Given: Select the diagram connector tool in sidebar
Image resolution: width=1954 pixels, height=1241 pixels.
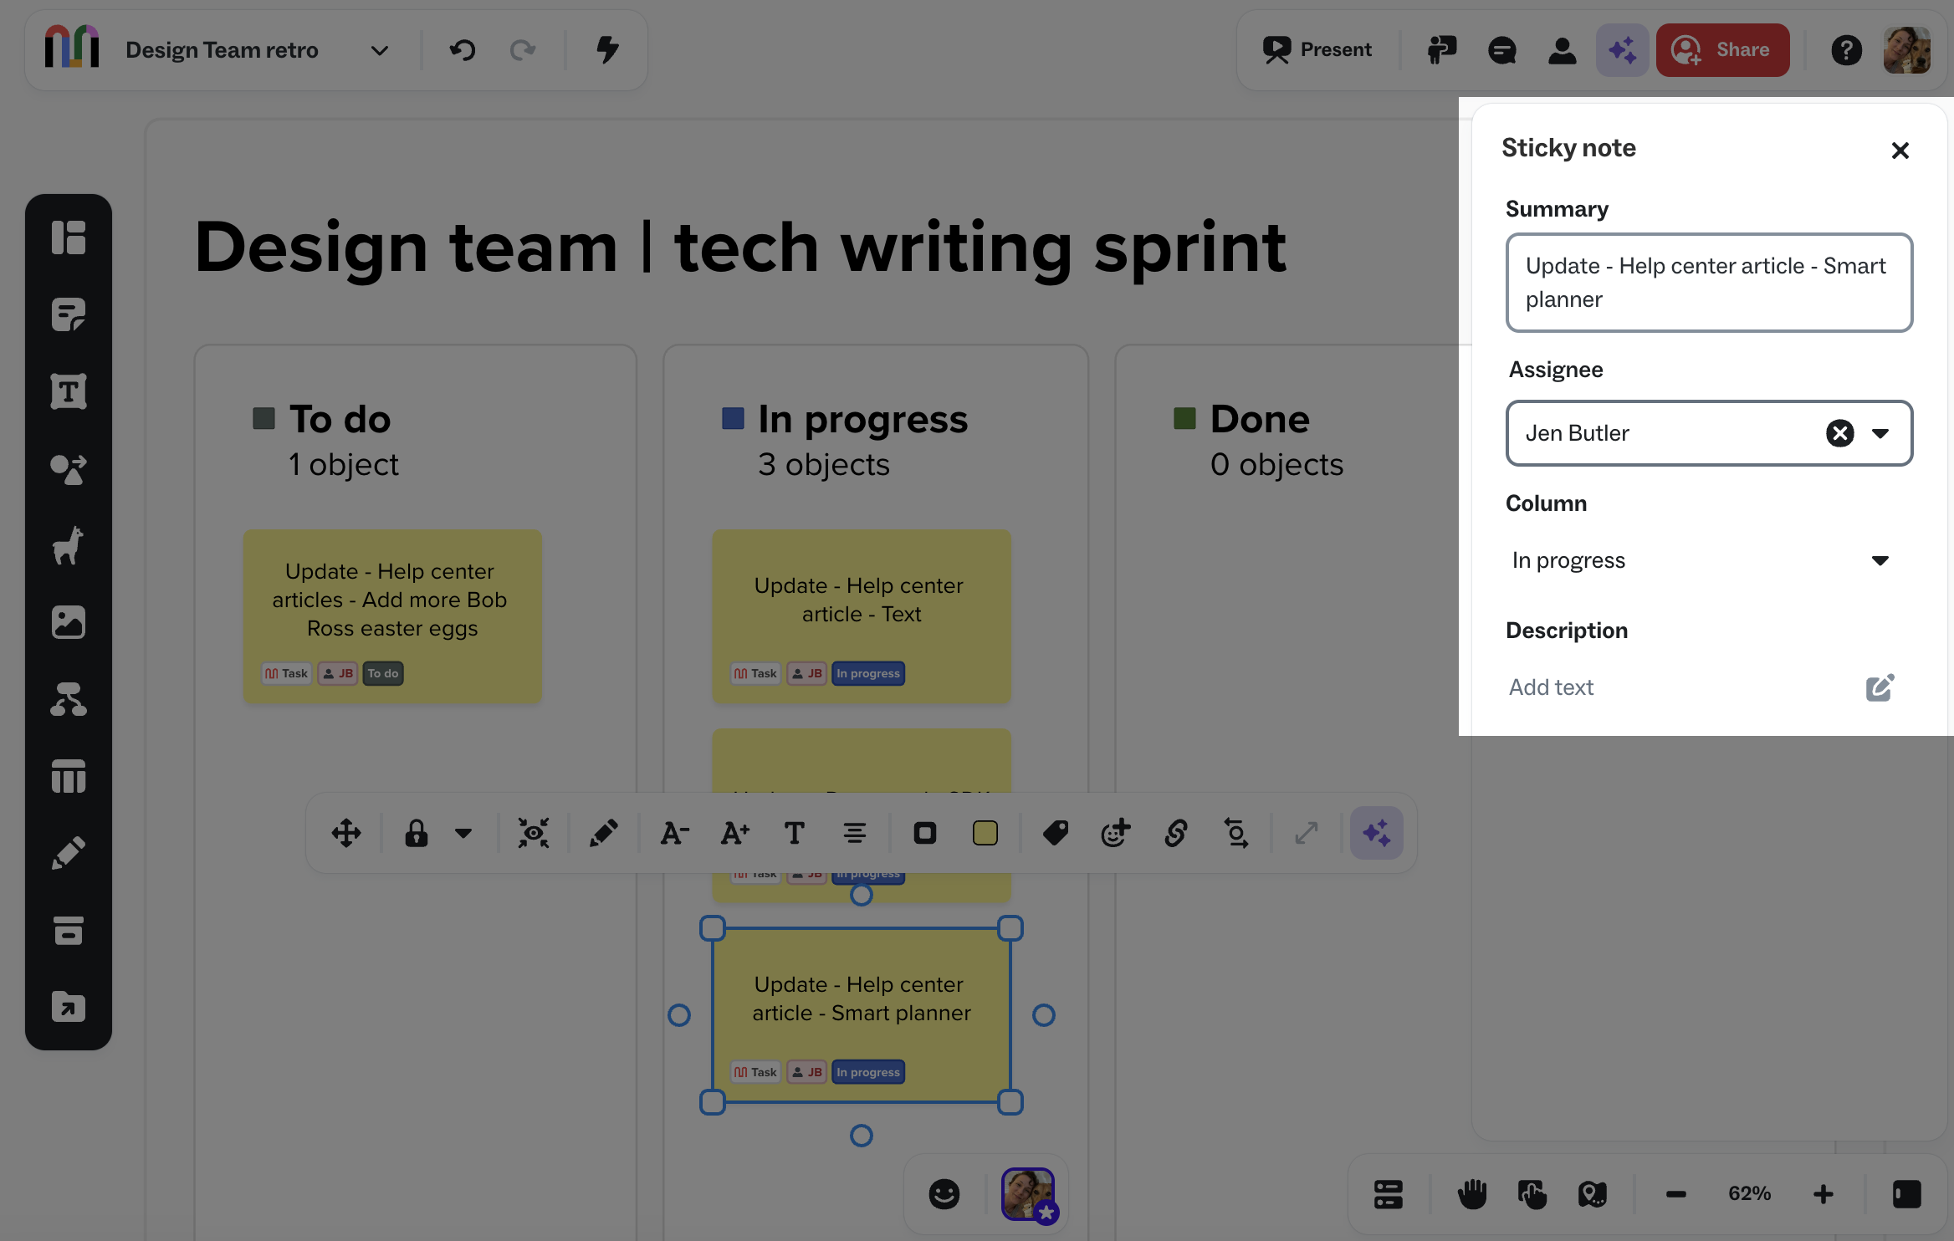Looking at the screenshot, I should click(x=69, y=699).
